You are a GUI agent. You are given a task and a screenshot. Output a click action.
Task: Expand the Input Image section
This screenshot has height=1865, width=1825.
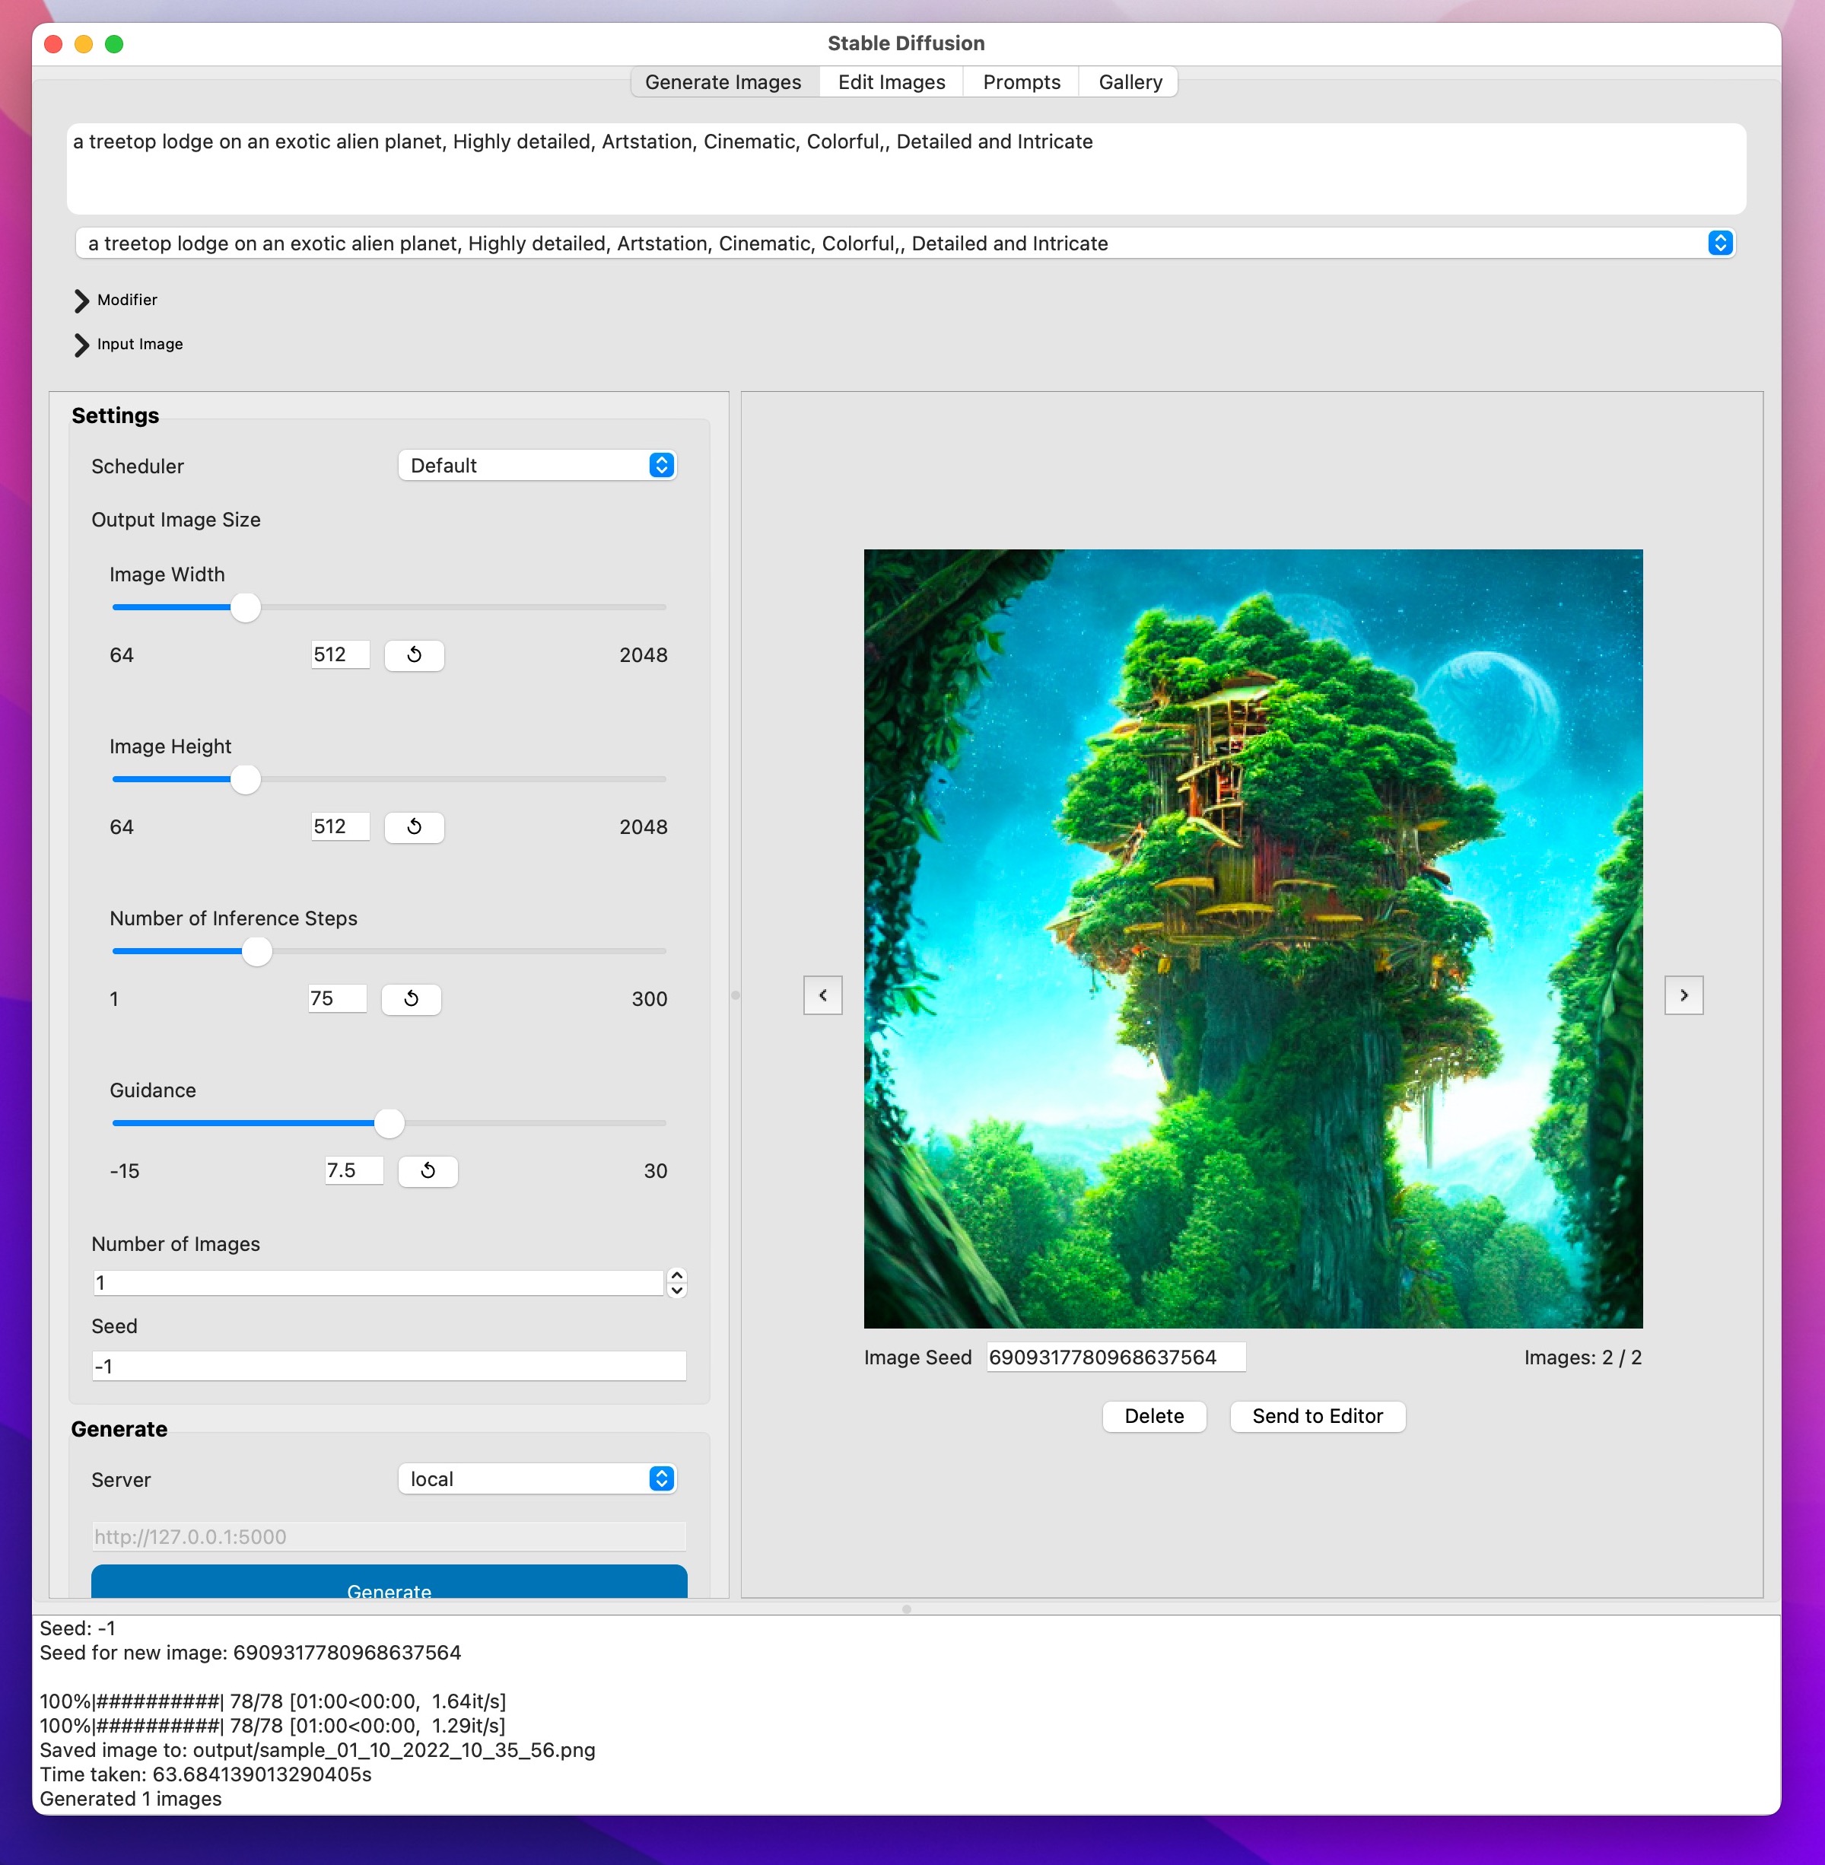coord(82,344)
